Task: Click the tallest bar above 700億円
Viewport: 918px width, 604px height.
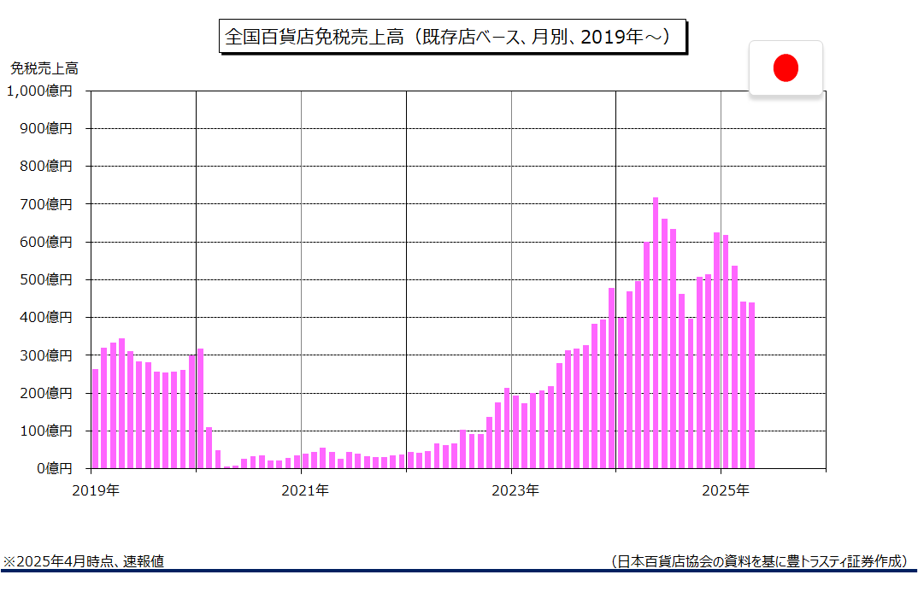Action: [656, 333]
